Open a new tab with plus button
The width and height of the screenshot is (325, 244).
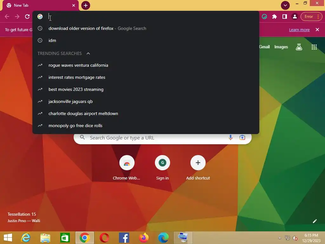pyautogui.click(x=86, y=5)
